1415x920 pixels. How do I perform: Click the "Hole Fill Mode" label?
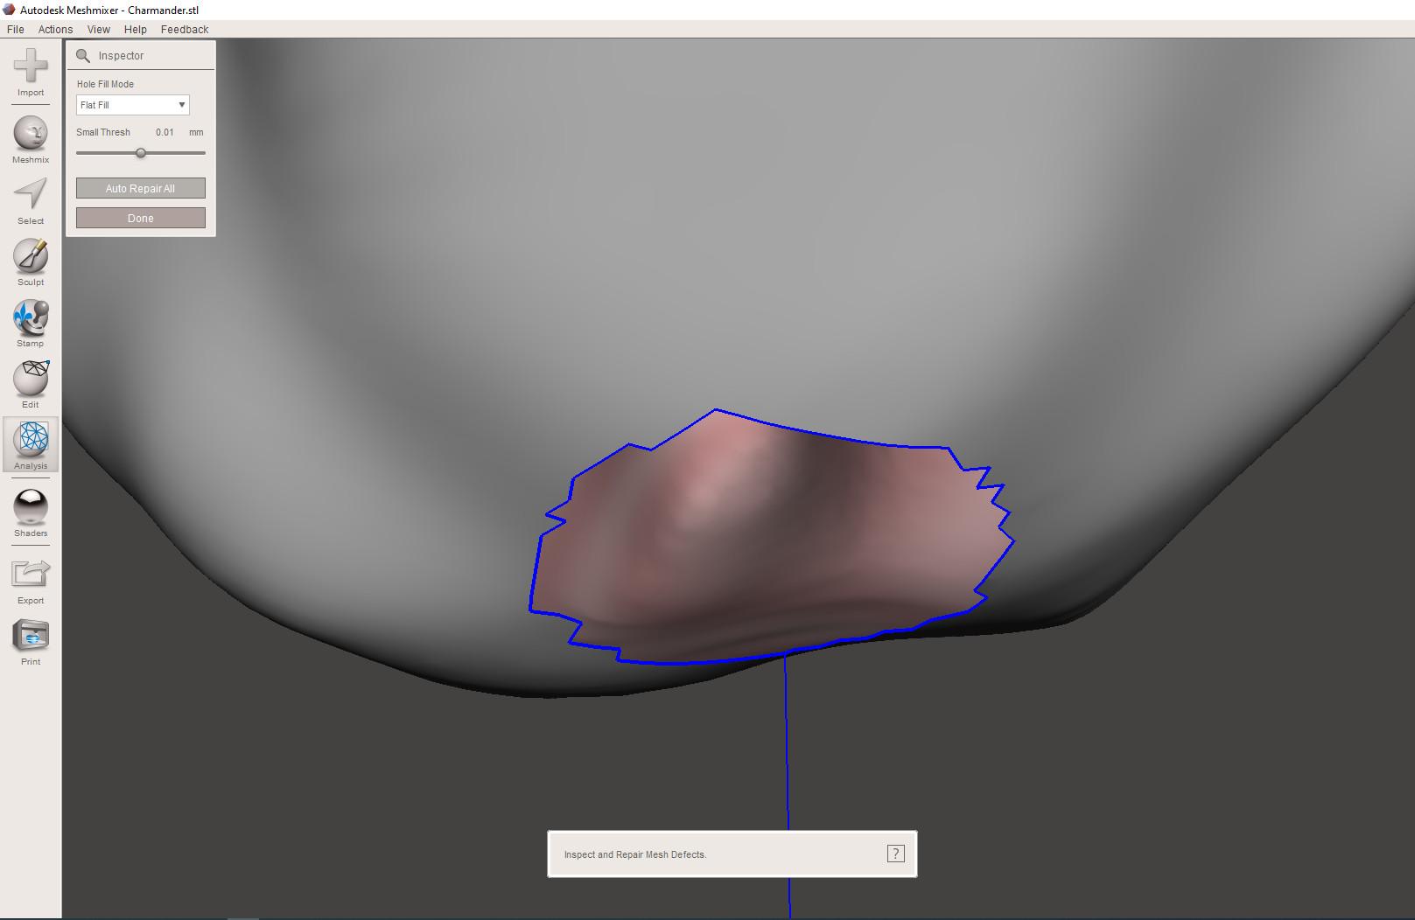(x=105, y=84)
